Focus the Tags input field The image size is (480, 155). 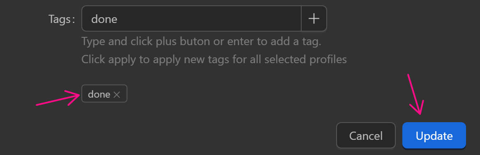192,18
